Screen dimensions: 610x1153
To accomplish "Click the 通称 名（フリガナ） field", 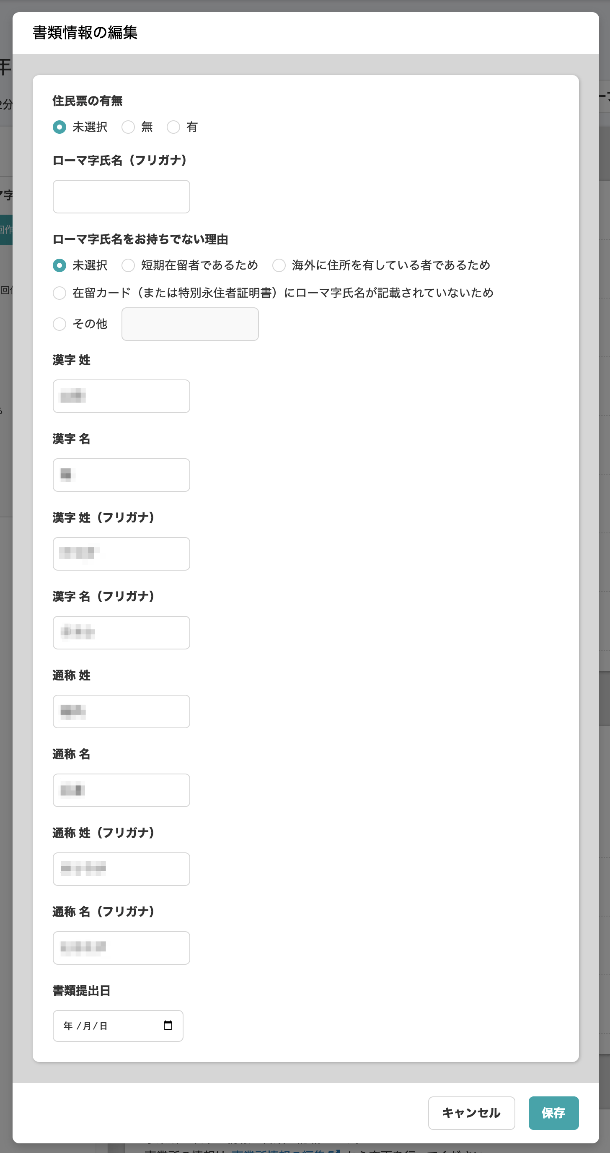I will pyautogui.click(x=121, y=948).
